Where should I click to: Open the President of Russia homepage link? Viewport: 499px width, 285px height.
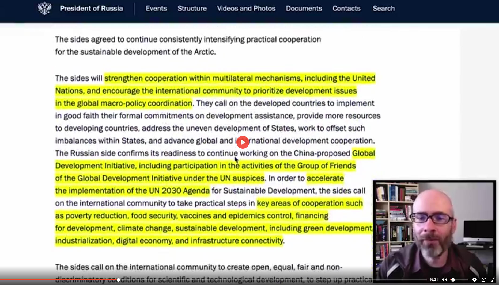click(x=91, y=9)
